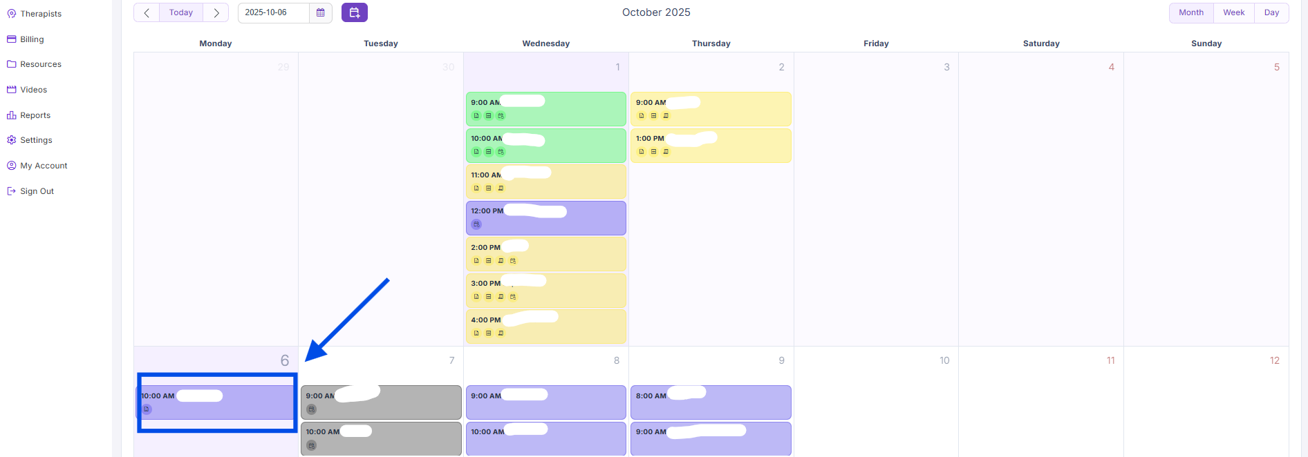Jump to Today in the calendar

(181, 12)
